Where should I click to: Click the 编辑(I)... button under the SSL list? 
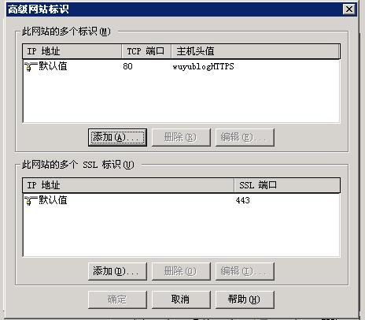245,271
